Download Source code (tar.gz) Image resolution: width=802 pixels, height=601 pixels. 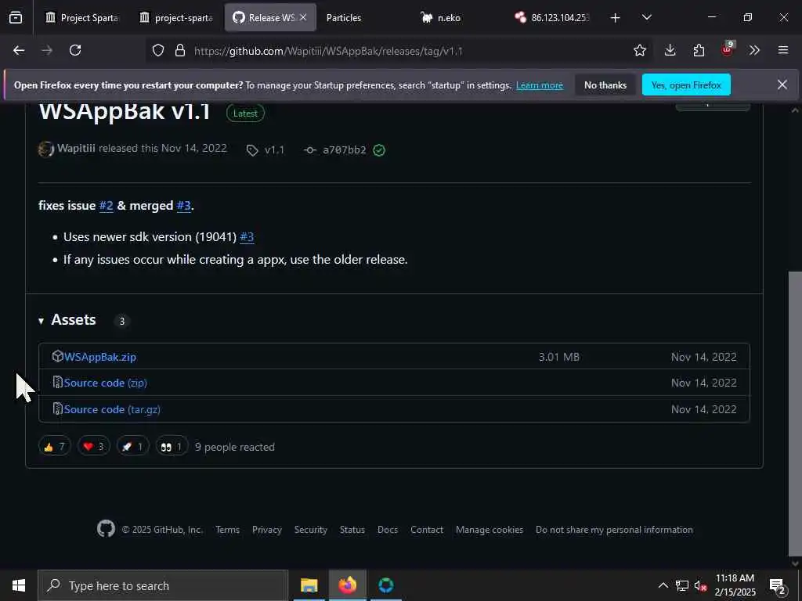click(112, 409)
